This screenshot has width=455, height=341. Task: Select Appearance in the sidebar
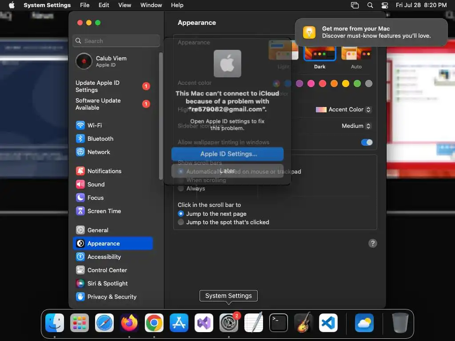click(x=112, y=244)
